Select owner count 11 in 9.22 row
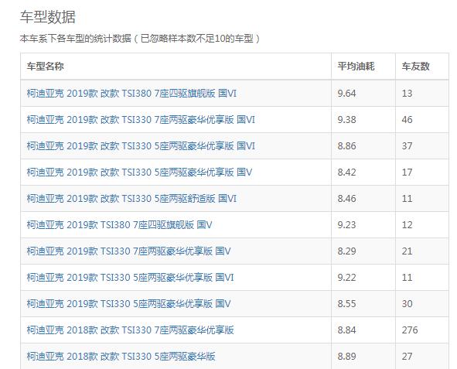Screen dimensions: 457x369 [407, 277]
